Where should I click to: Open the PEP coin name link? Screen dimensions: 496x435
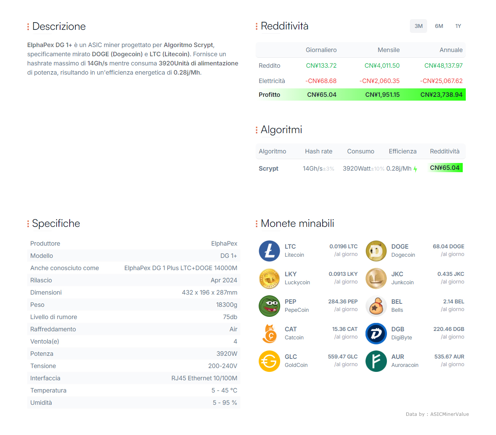click(x=290, y=301)
